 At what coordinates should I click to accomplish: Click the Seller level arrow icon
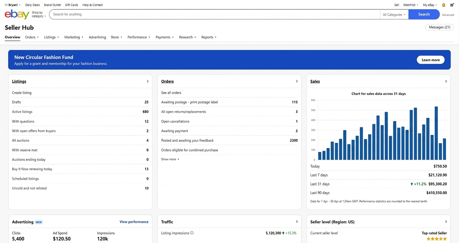point(446,222)
